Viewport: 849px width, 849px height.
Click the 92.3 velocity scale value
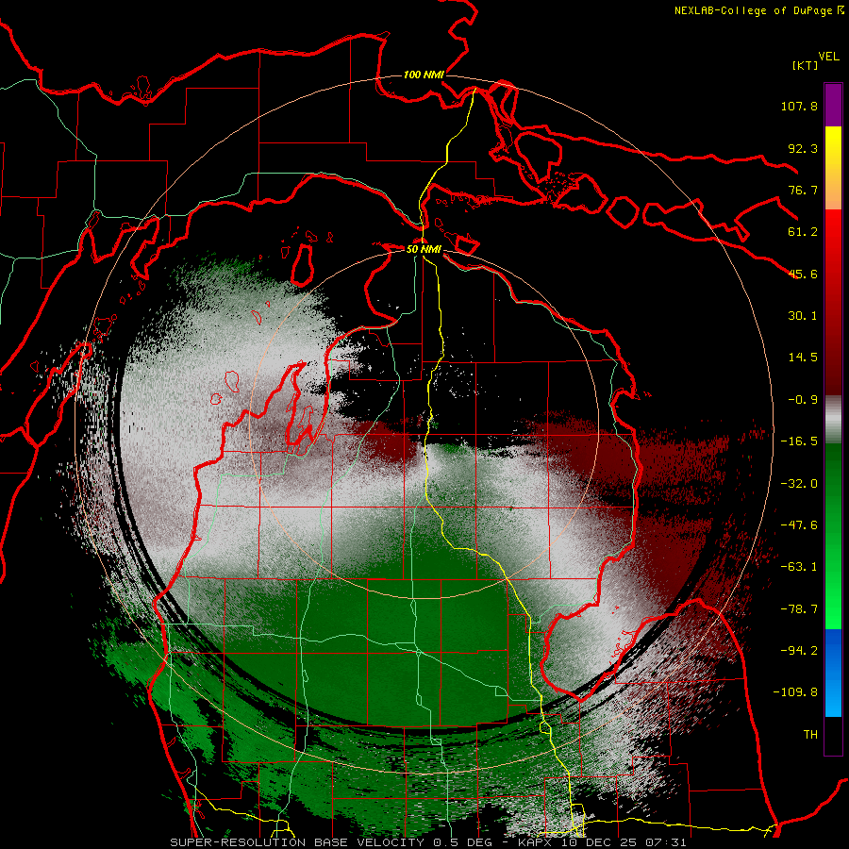click(x=803, y=148)
